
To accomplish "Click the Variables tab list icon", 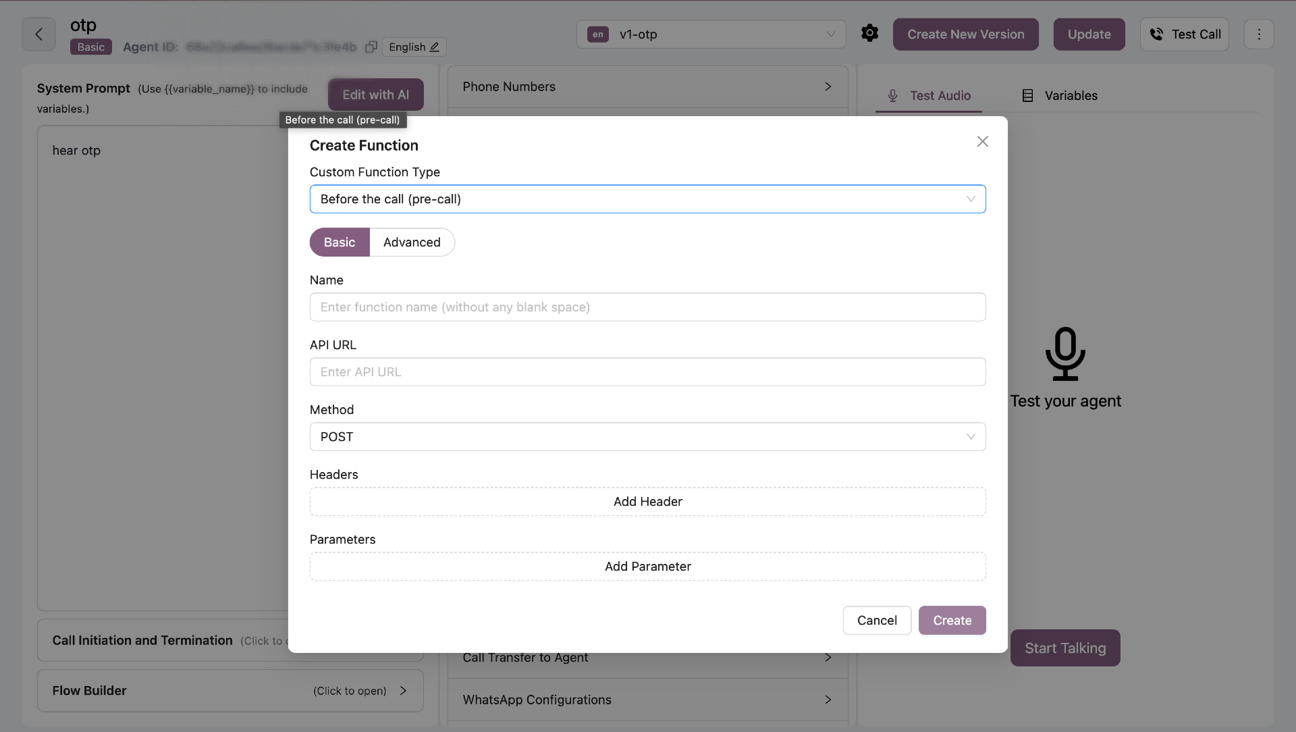I will pyautogui.click(x=1027, y=96).
